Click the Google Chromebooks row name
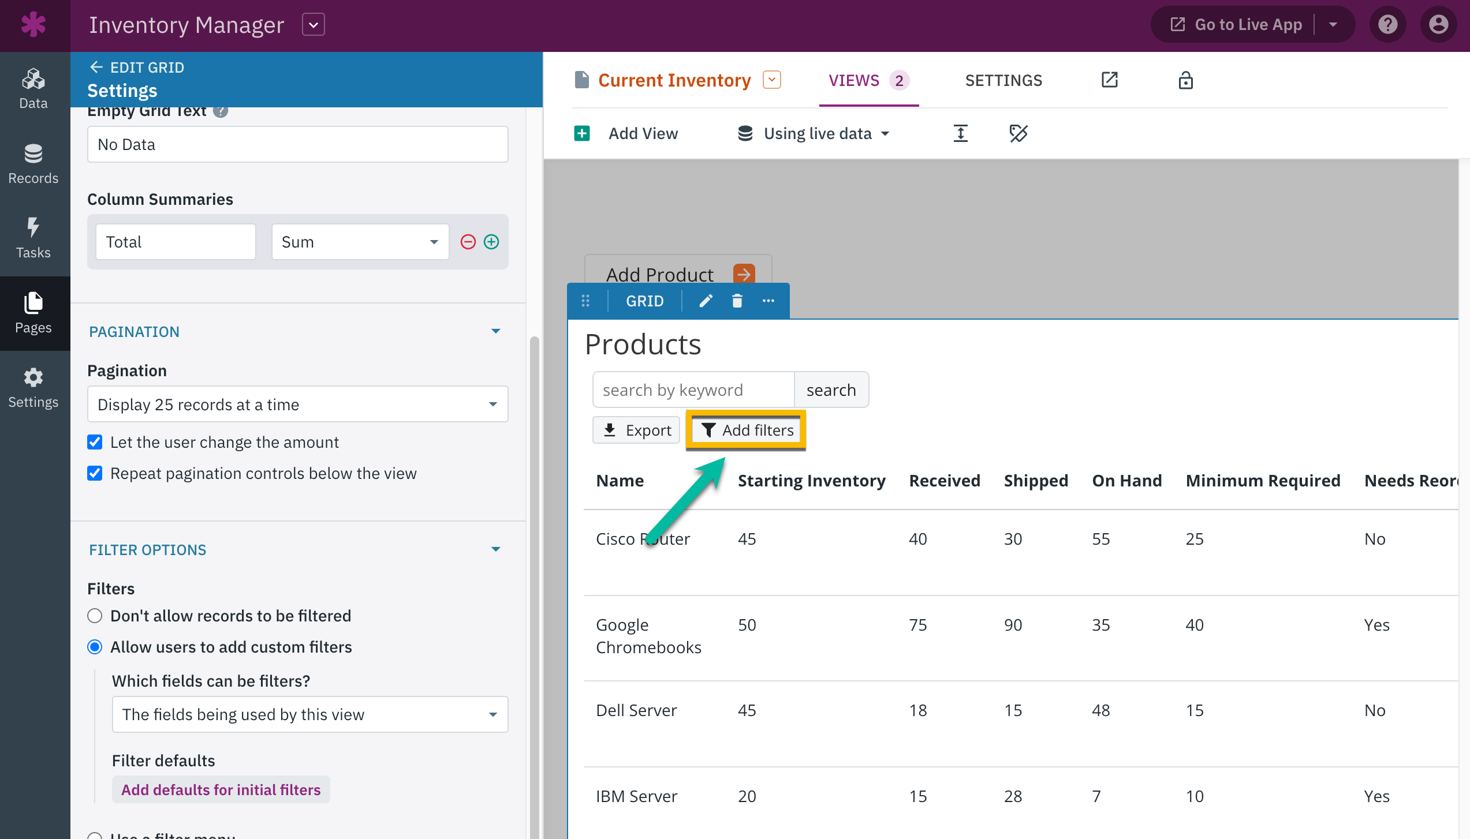The image size is (1470, 839). tap(648, 636)
